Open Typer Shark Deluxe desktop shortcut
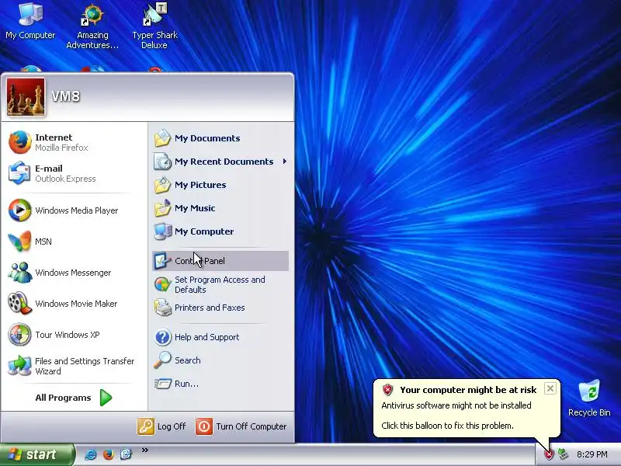Image resolution: width=621 pixels, height=466 pixels. 154,26
